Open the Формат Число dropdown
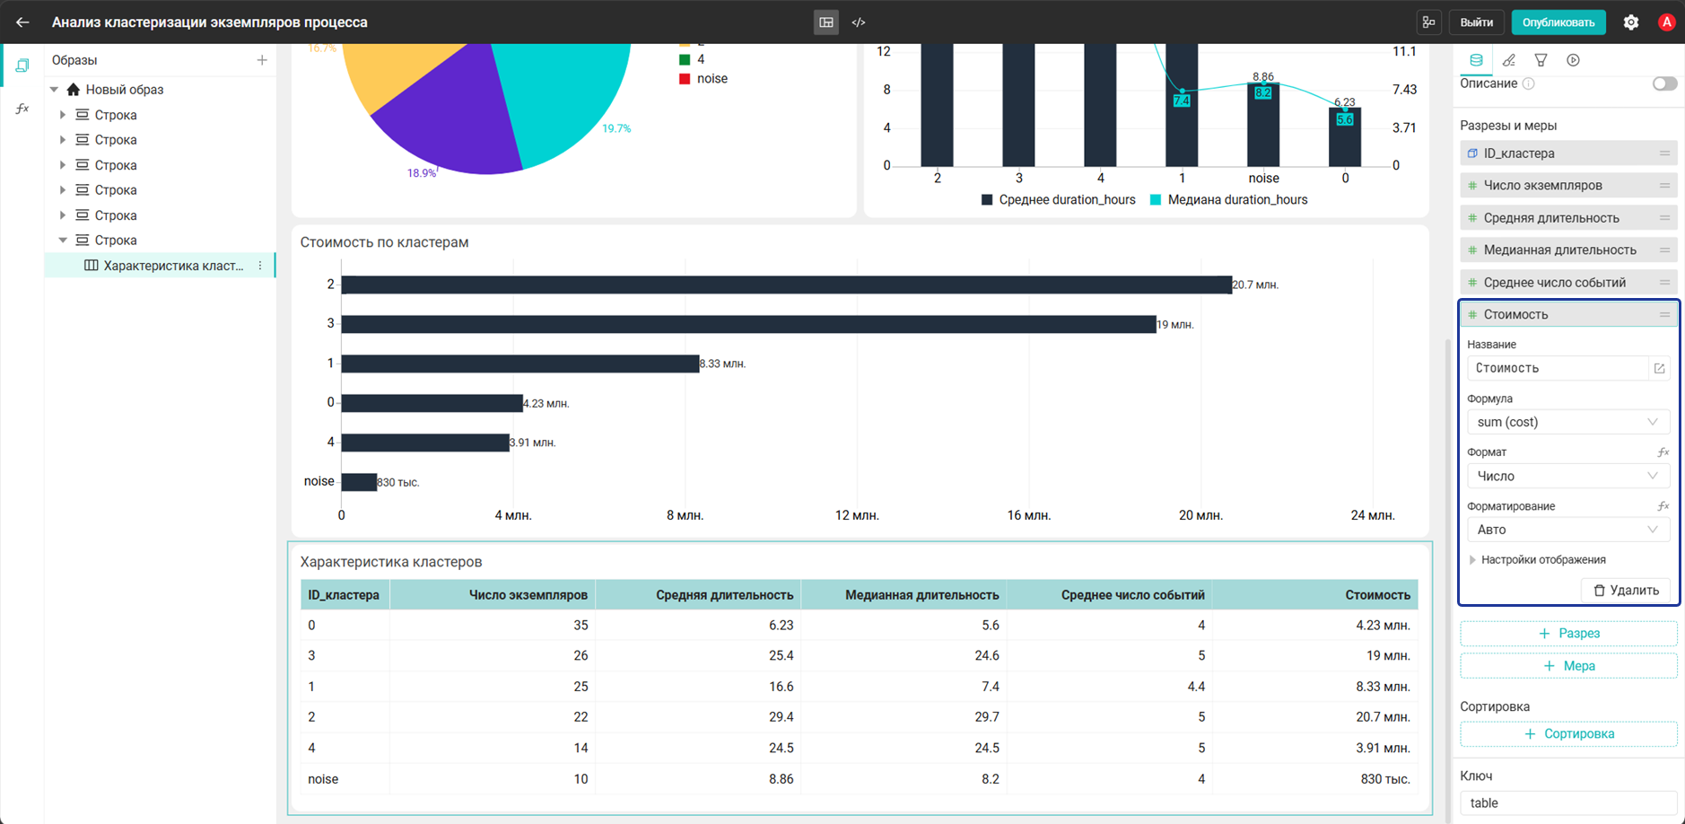The image size is (1685, 824). (1568, 476)
